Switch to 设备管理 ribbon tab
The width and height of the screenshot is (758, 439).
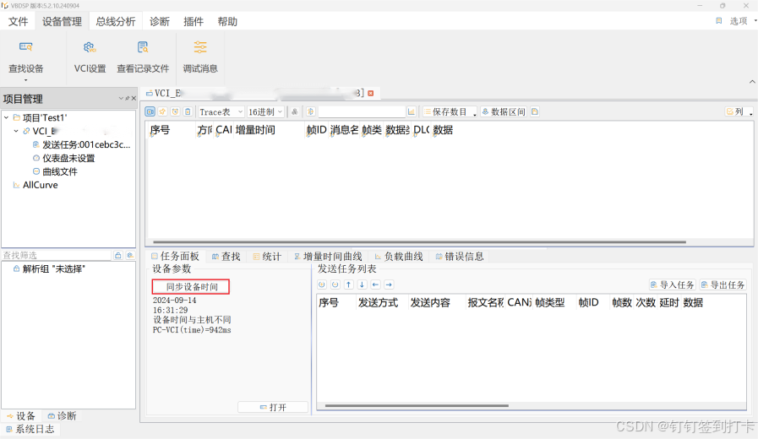[x=62, y=22]
